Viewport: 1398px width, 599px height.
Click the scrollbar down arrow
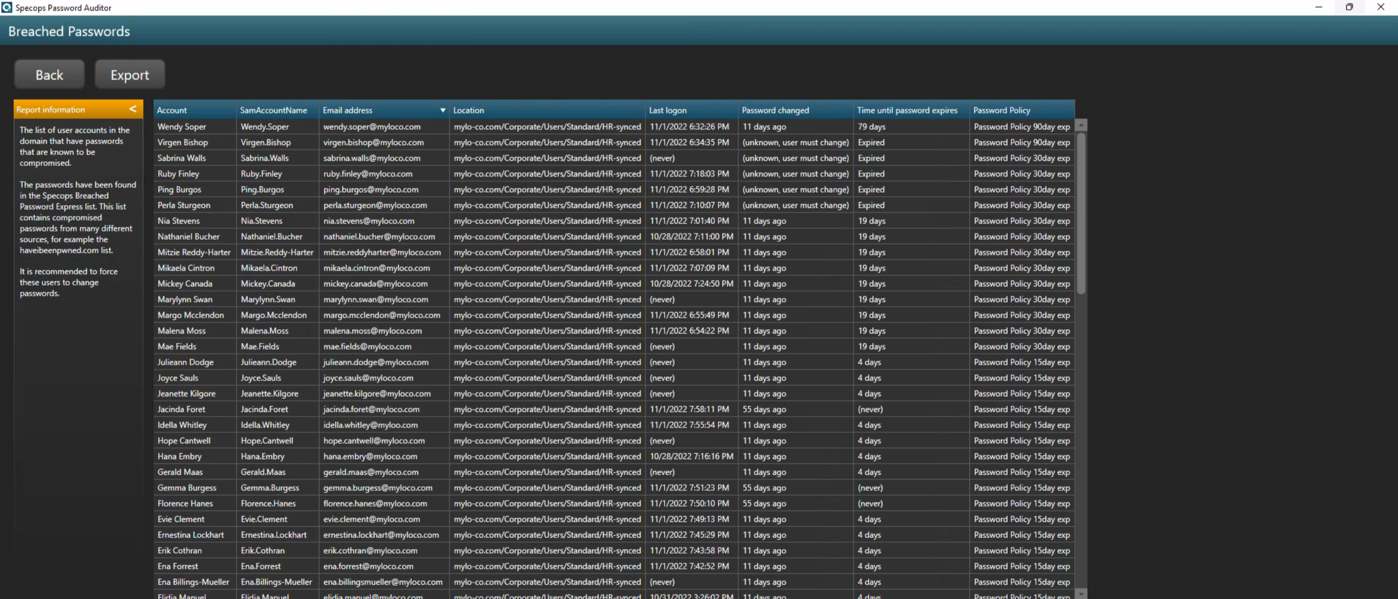pyautogui.click(x=1081, y=593)
